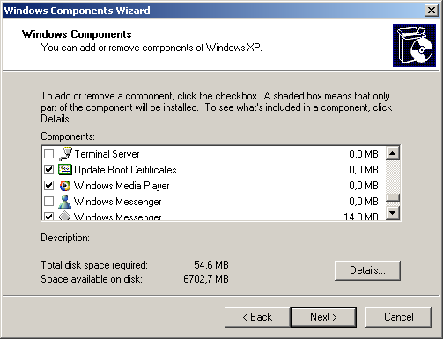Click the Windows Media Player icon

click(65, 186)
